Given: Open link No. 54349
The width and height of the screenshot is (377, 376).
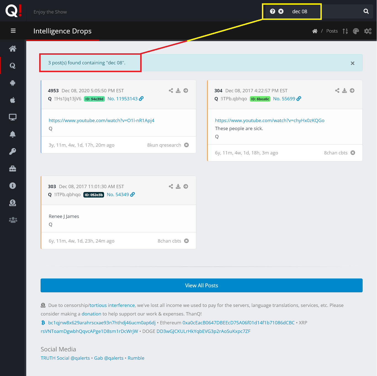Looking at the screenshot, I should pyautogui.click(x=121, y=194).
